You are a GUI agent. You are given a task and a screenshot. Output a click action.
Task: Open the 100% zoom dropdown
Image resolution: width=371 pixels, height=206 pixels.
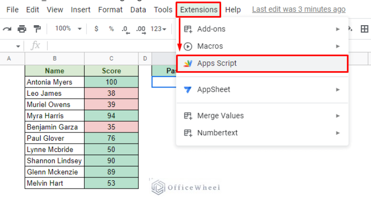point(68,29)
